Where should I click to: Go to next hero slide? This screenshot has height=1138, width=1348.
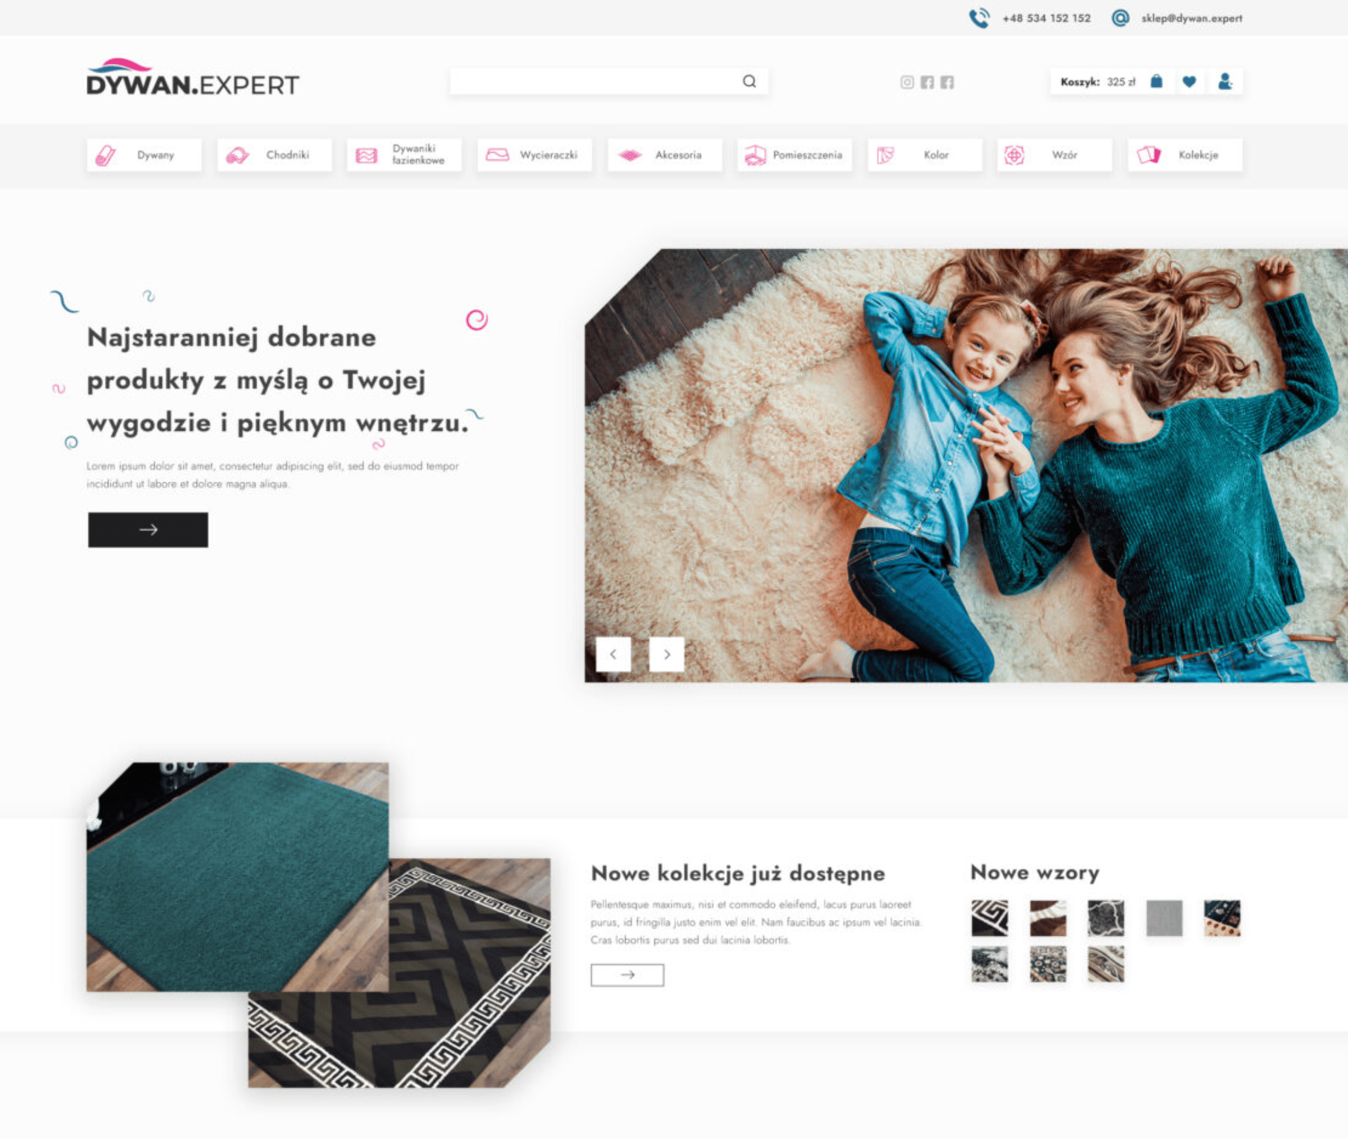pyautogui.click(x=666, y=654)
